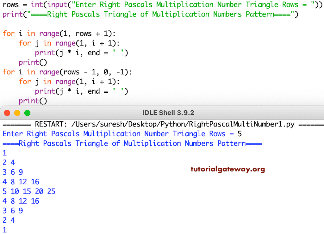Click the yellow minimize button on IDLE Shell
The width and height of the screenshot is (324, 234).
[x=17, y=112]
